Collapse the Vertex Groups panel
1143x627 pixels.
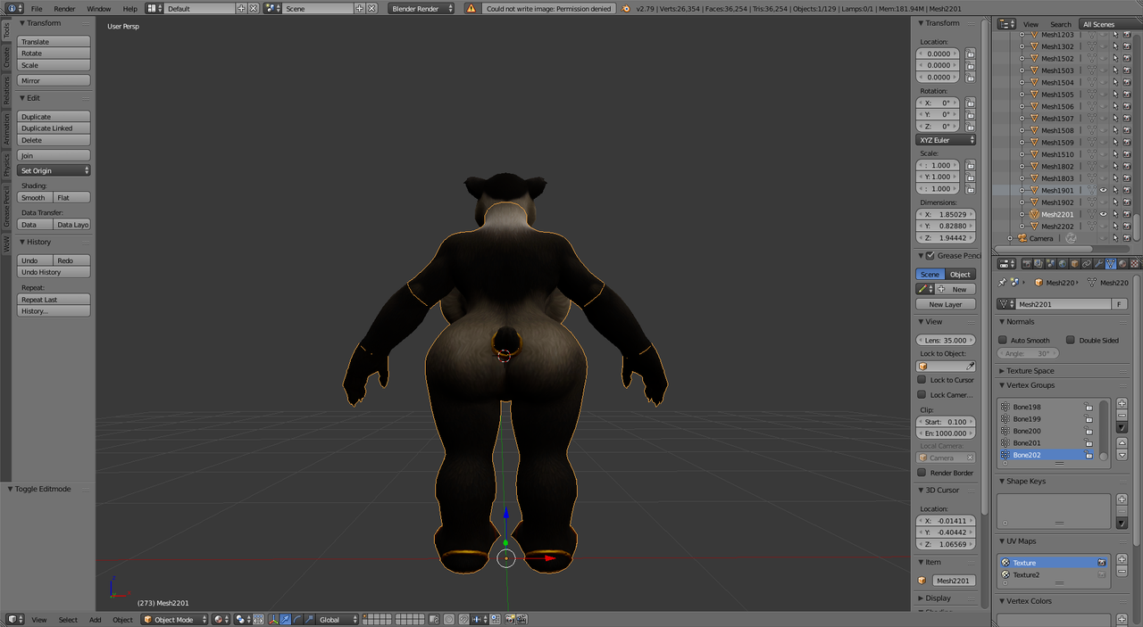pyautogui.click(x=1030, y=385)
